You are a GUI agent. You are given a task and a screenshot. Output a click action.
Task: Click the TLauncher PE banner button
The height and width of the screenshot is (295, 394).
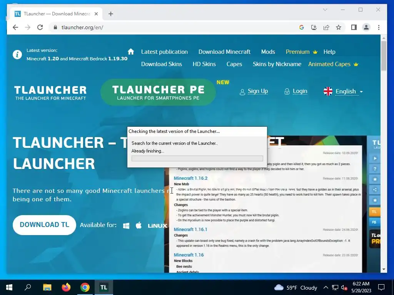click(x=158, y=92)
